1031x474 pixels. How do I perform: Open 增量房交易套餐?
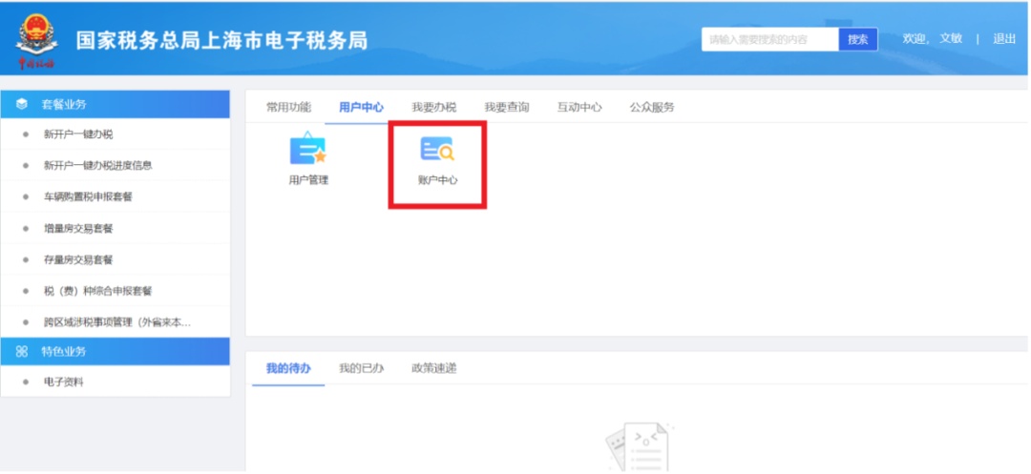[x=78, y=229]
